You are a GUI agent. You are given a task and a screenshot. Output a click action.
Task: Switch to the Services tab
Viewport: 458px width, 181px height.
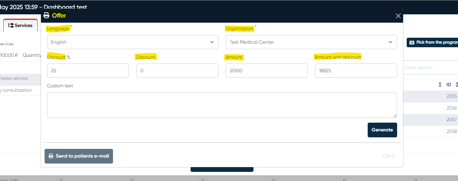[x=21, y=25]
